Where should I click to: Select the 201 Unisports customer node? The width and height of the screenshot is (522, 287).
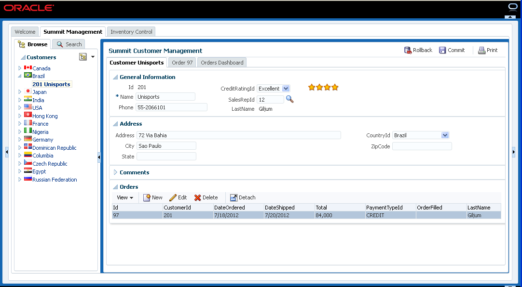[x=51, y=84]
